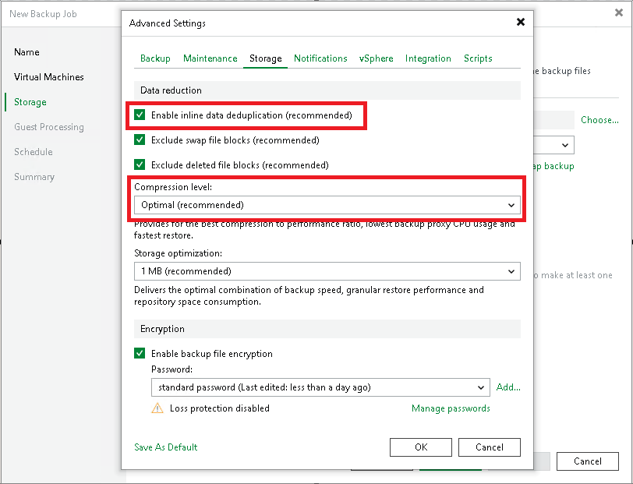The width and height of the screenshot is (633, 484).
Task: Switch to the Scripts tab
Action: tap(478, 58)
